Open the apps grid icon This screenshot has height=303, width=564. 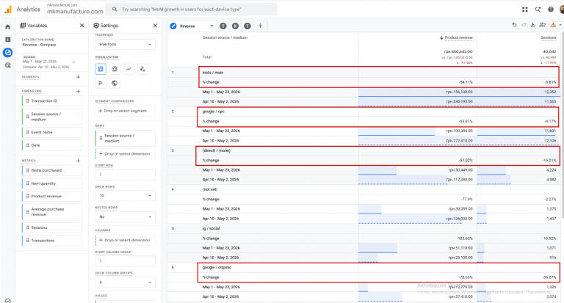pos(525,10)
